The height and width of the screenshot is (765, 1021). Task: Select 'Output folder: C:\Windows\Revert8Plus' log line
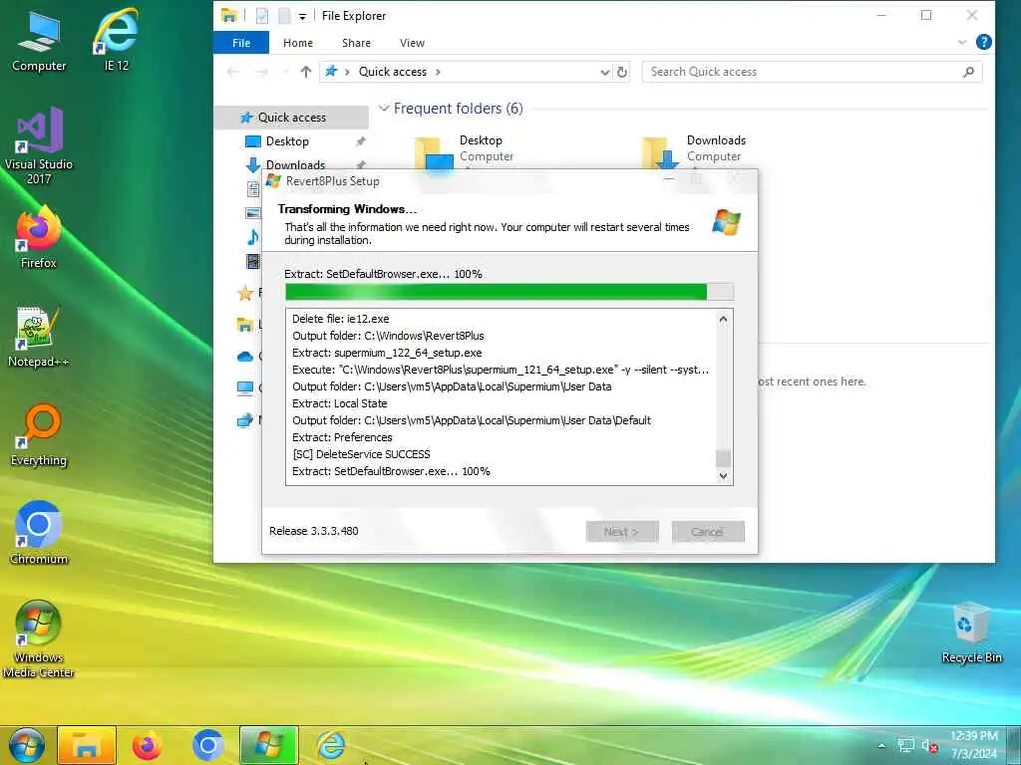coord(388,336)
